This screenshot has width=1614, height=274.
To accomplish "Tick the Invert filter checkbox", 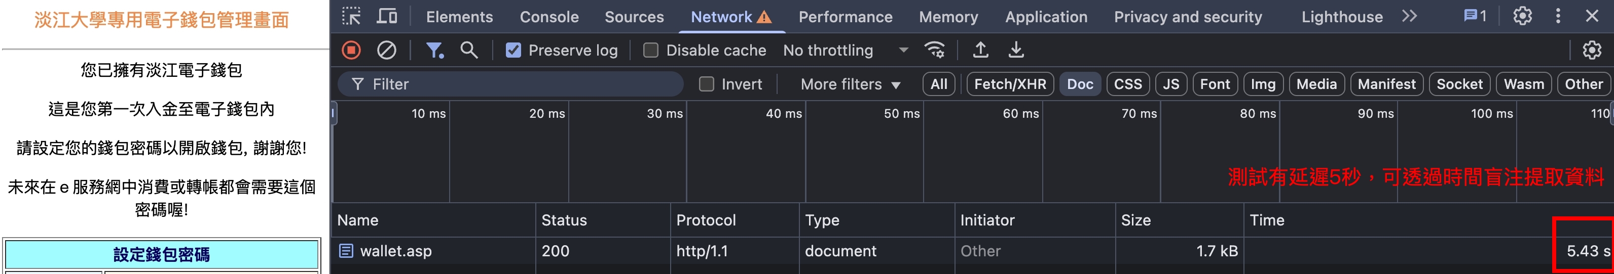I will 706,84.
